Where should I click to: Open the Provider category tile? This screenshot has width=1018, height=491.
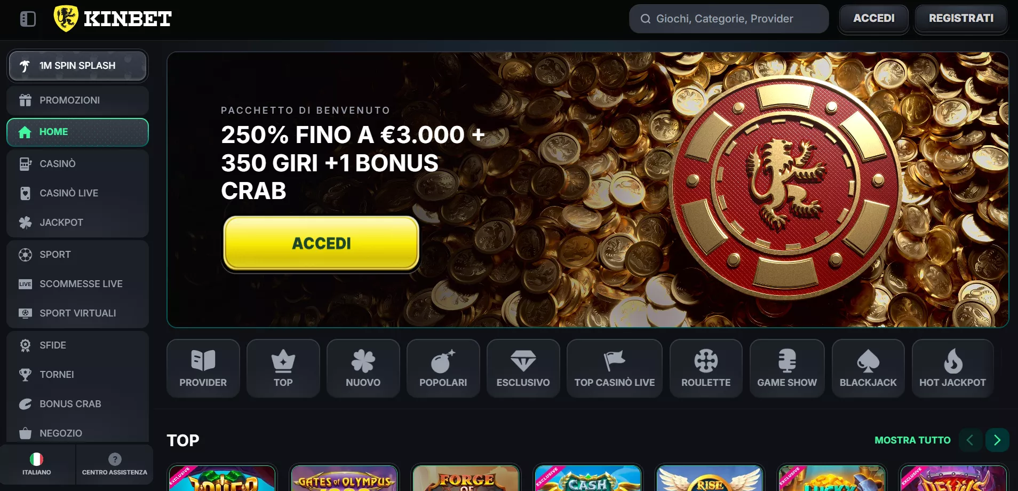tap(203, 368)
